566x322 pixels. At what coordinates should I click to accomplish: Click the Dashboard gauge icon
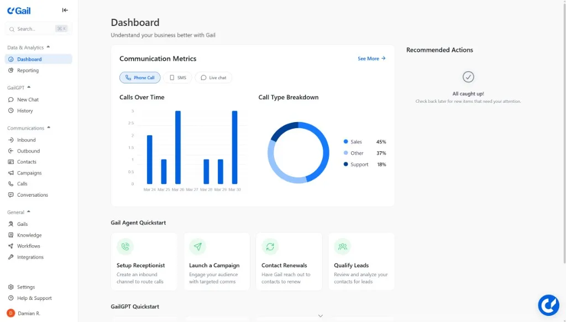[11, 59]
